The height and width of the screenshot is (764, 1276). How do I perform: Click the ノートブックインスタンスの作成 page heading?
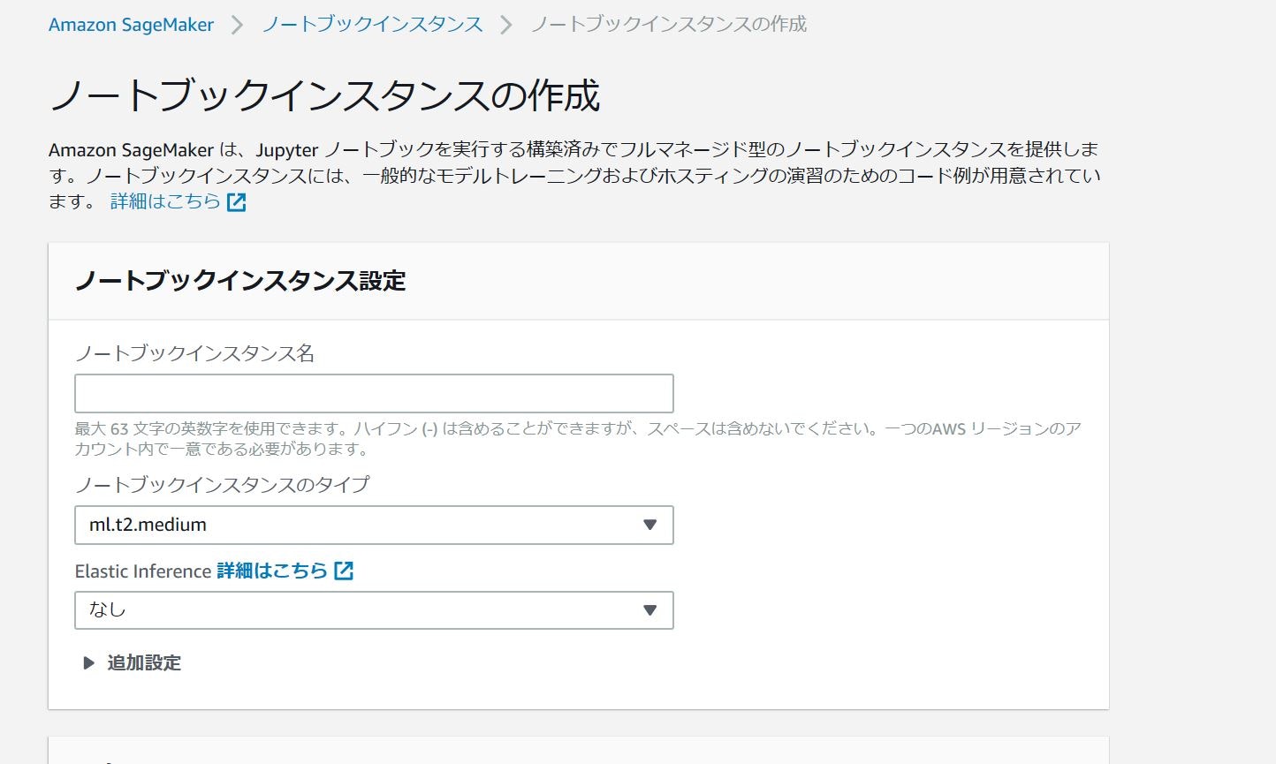coord(324,95)
